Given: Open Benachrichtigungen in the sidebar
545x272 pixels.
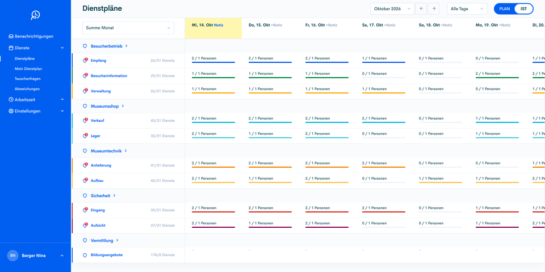Looking at the screenshot, I should click(x=34, y=36).
